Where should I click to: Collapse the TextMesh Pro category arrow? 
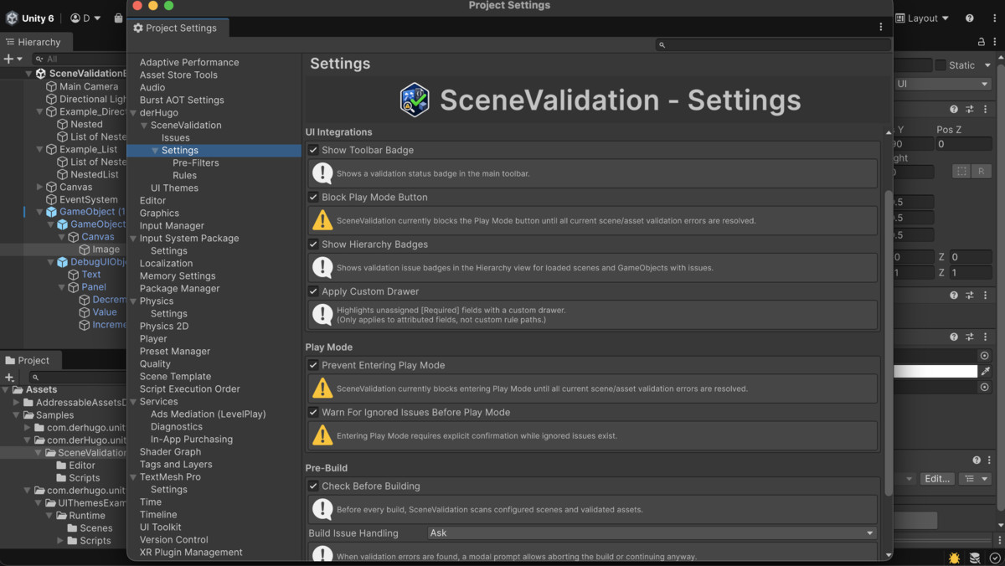point(133,476)
